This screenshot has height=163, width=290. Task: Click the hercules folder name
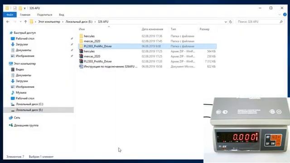tap(89, 36)
